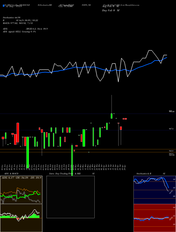Click the tall green candle with the long upper wick
Screen dimensions: 176x232
point(112,116)
